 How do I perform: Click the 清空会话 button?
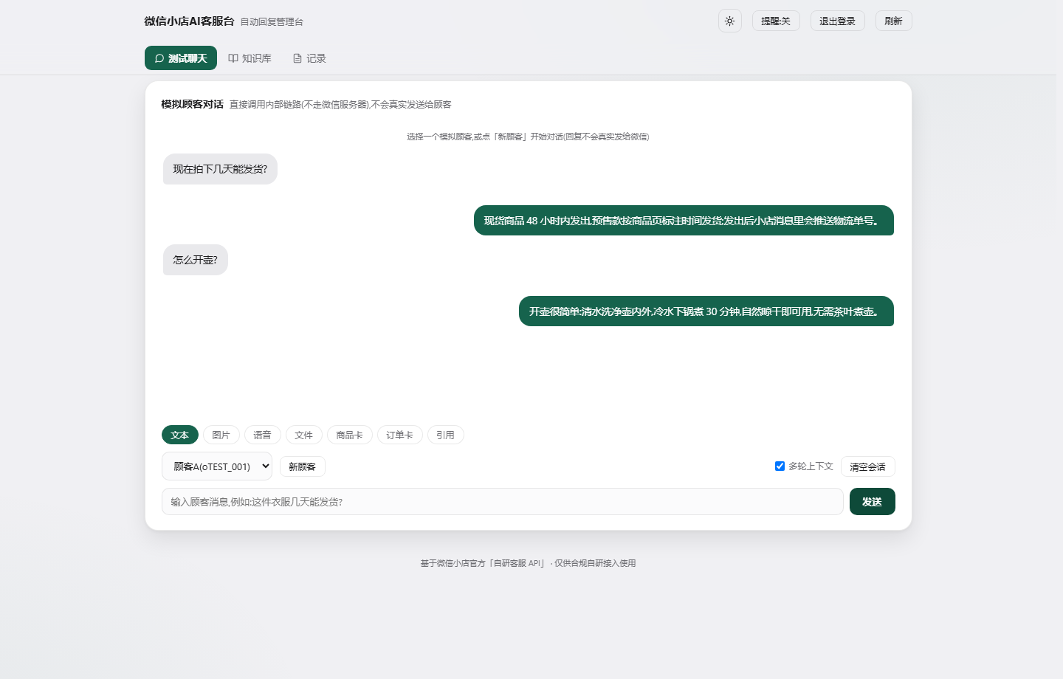(x=867, y=466)
